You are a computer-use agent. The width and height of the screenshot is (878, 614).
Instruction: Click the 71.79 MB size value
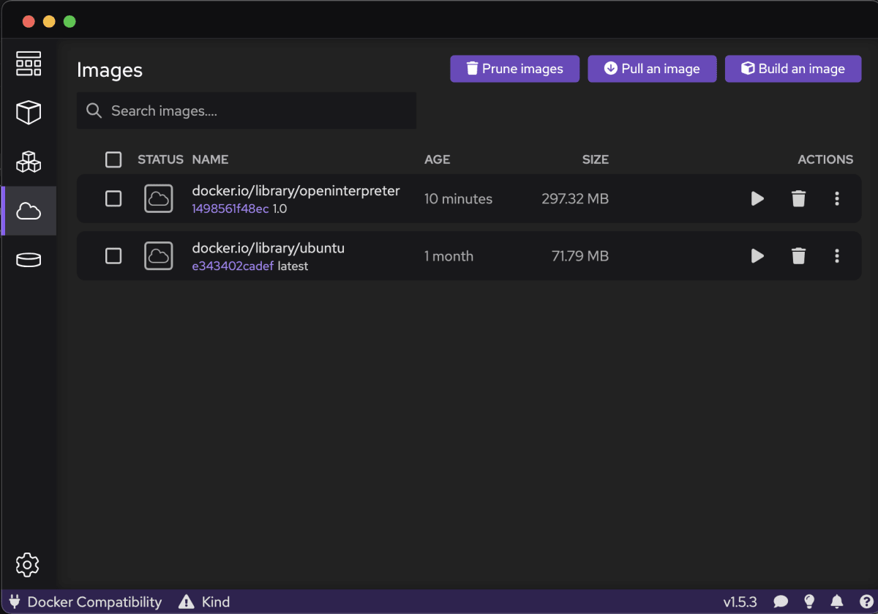point(580,255)
